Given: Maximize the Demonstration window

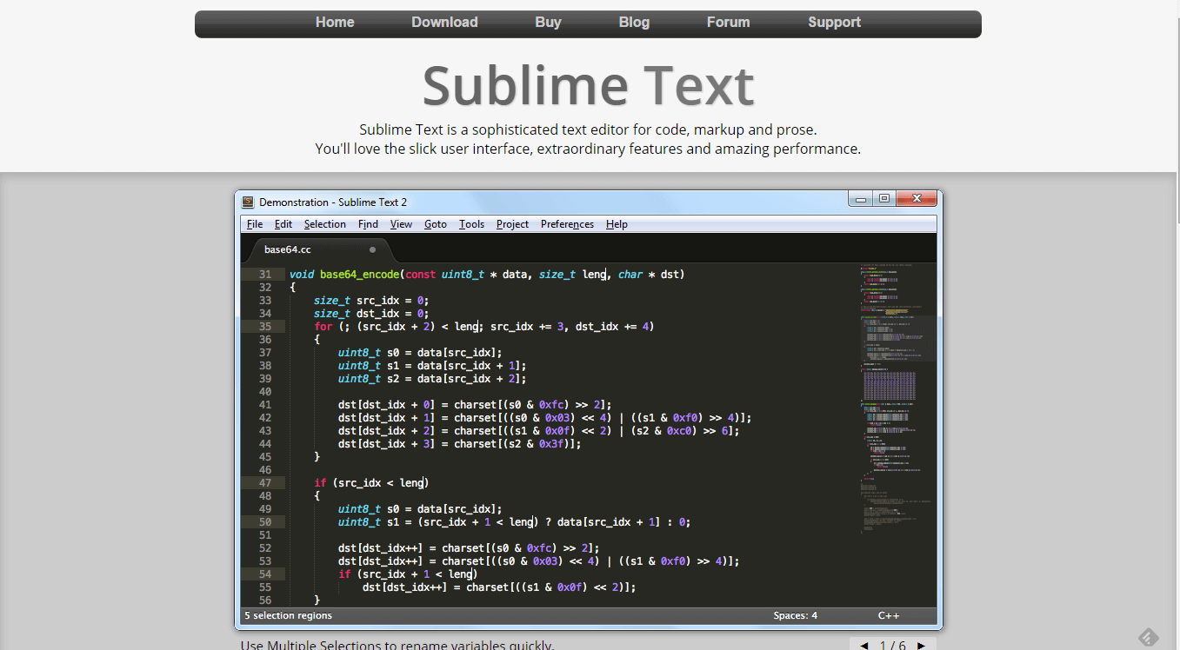Looking at the screenshot, I should coord(884,199).
